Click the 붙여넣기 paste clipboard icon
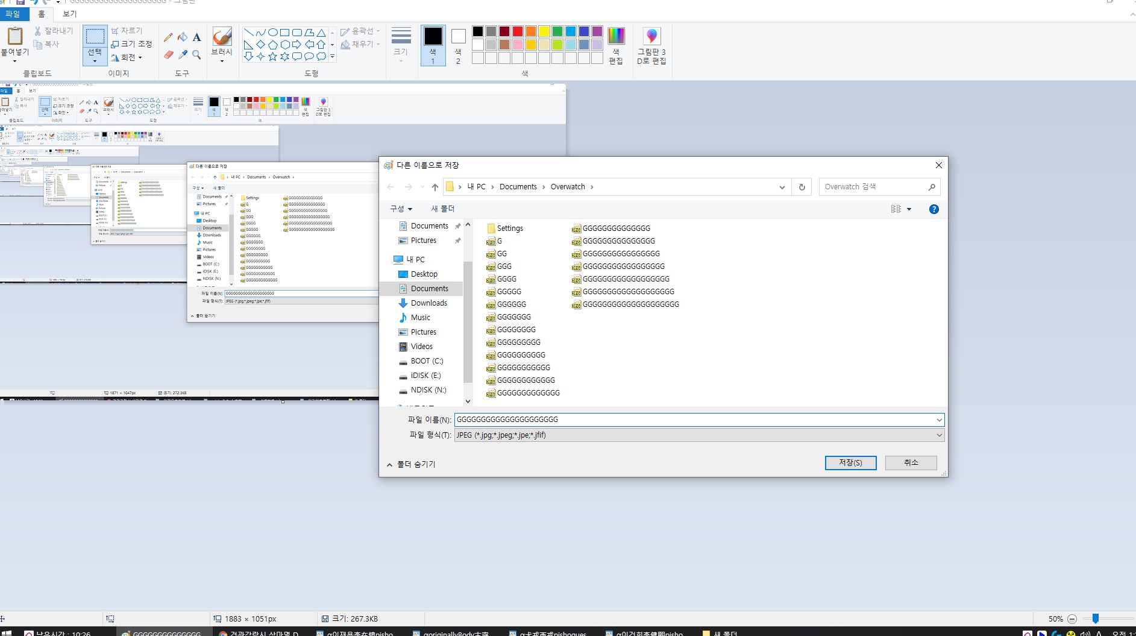The height and width of the screenshot is (636, 1136). pyautogui.click(x=15, y=36)
